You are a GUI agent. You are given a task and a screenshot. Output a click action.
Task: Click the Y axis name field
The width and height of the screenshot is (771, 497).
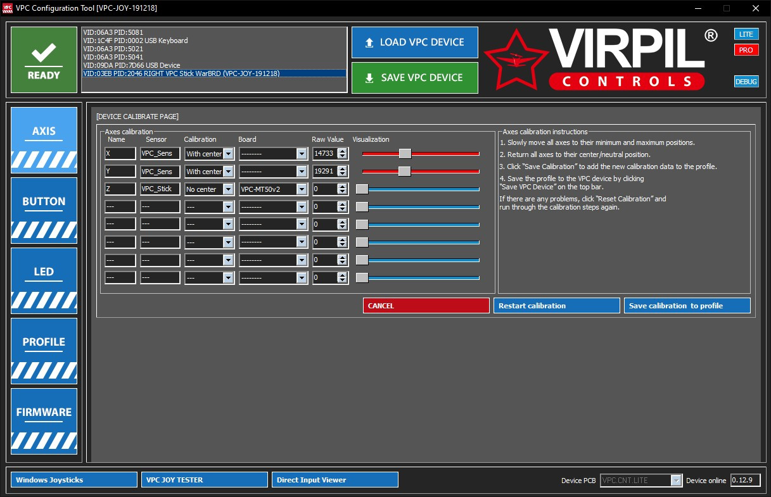tap(120, 171)
